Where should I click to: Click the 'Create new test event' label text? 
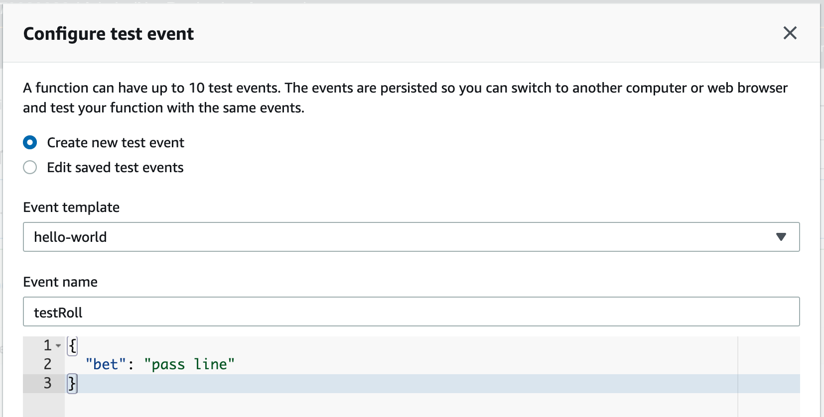(x=116, y=143)
